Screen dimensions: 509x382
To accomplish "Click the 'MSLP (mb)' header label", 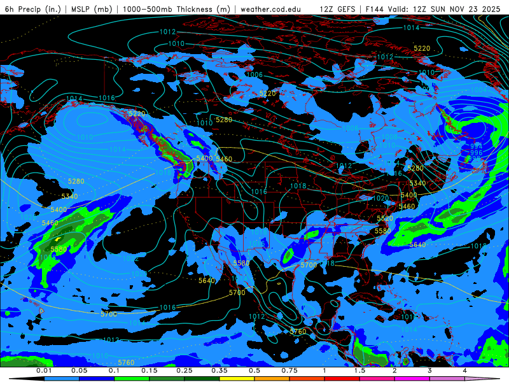I will (92, 9).
